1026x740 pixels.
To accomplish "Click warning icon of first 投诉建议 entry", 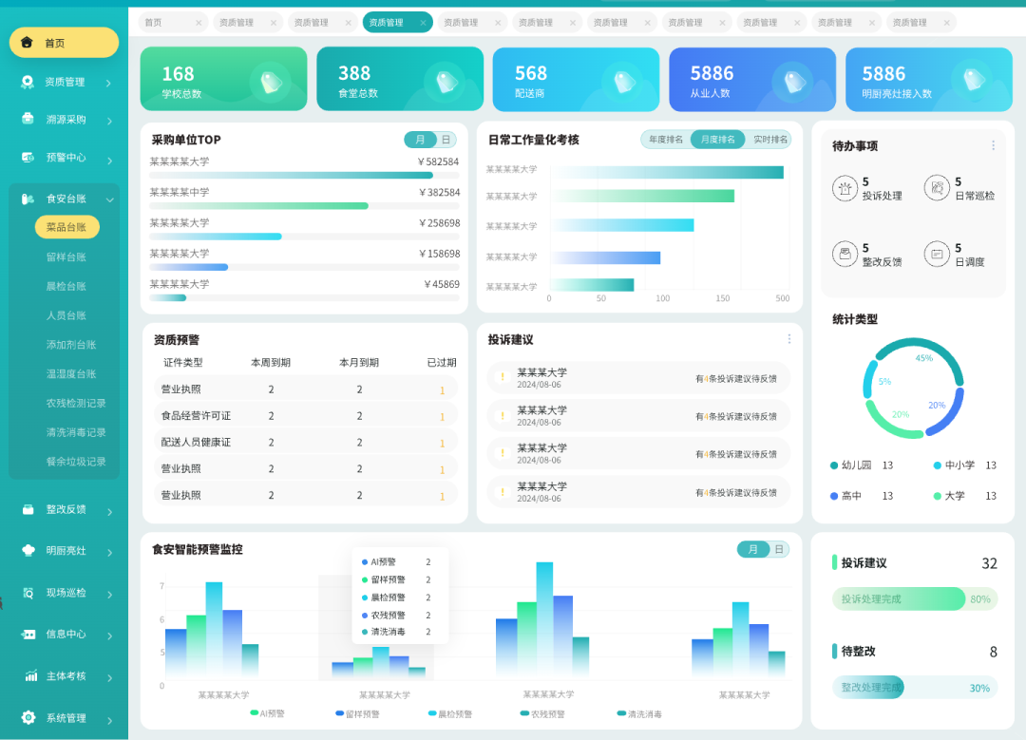I will click(503, 377).
